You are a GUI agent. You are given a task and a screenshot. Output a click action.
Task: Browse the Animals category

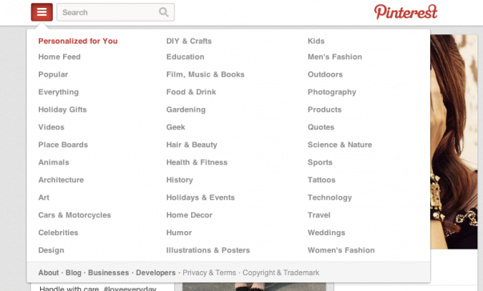coord(54,162)
